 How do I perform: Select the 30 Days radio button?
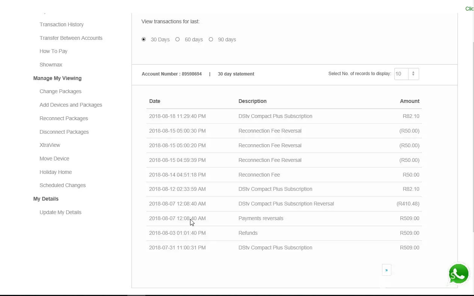tap(144, 39)
